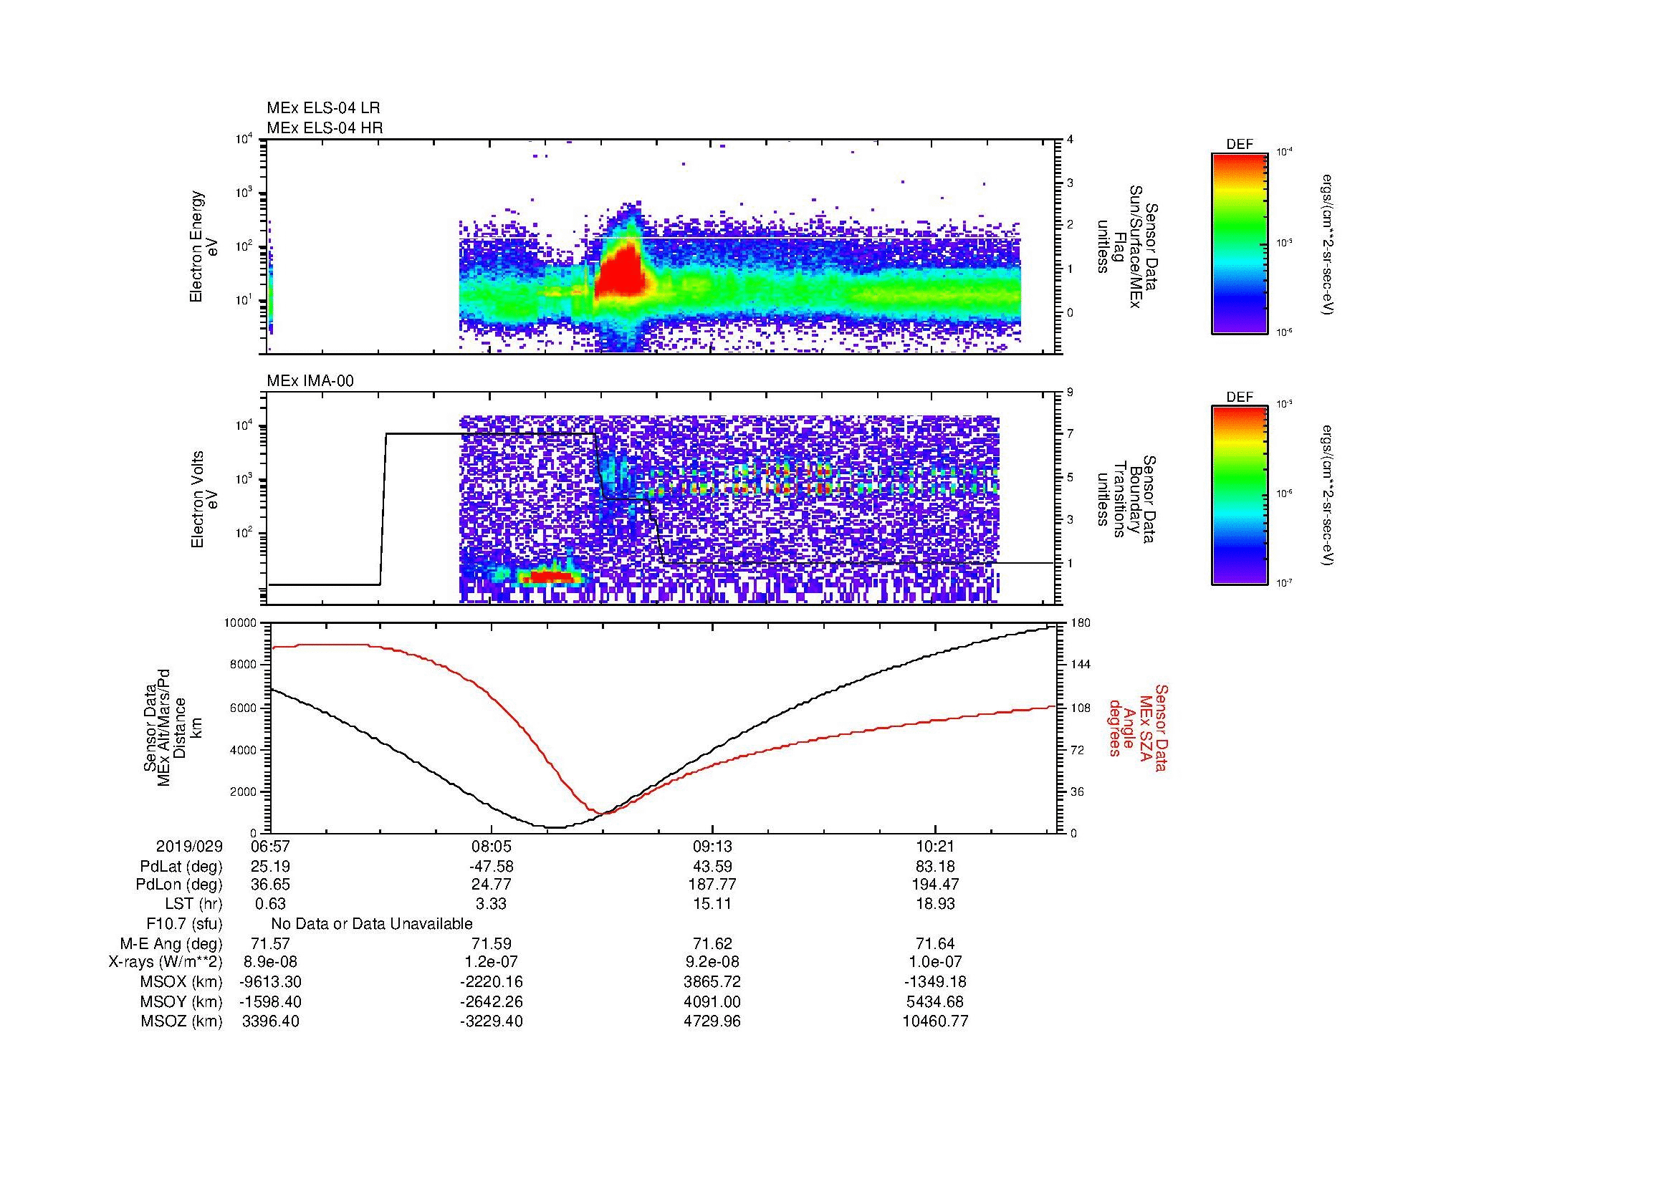This screenshot has width=1676, height=1184.
Task: Click the 'Boundary Transitions' axis label
Action: pos(1126,500)
